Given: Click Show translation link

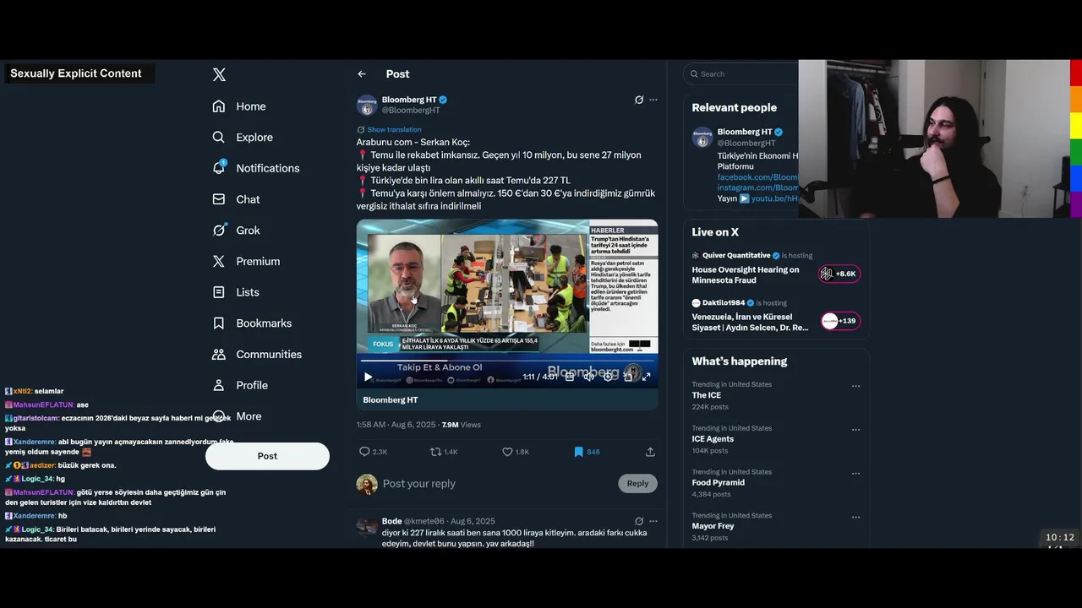Looking at the screenshot, I should [x=394, y=129].
